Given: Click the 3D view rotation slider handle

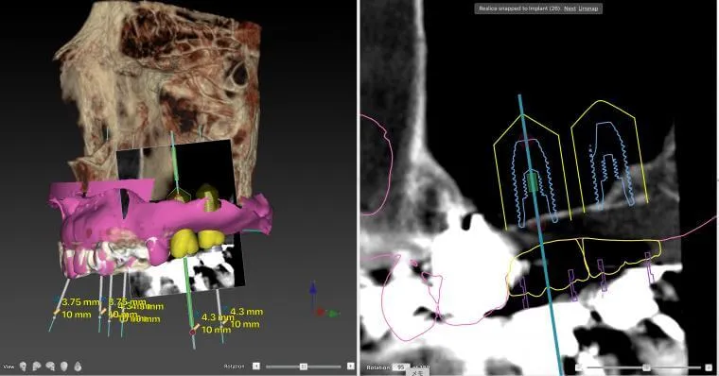Looking at the screenshot, I should [x=303, y=367].
